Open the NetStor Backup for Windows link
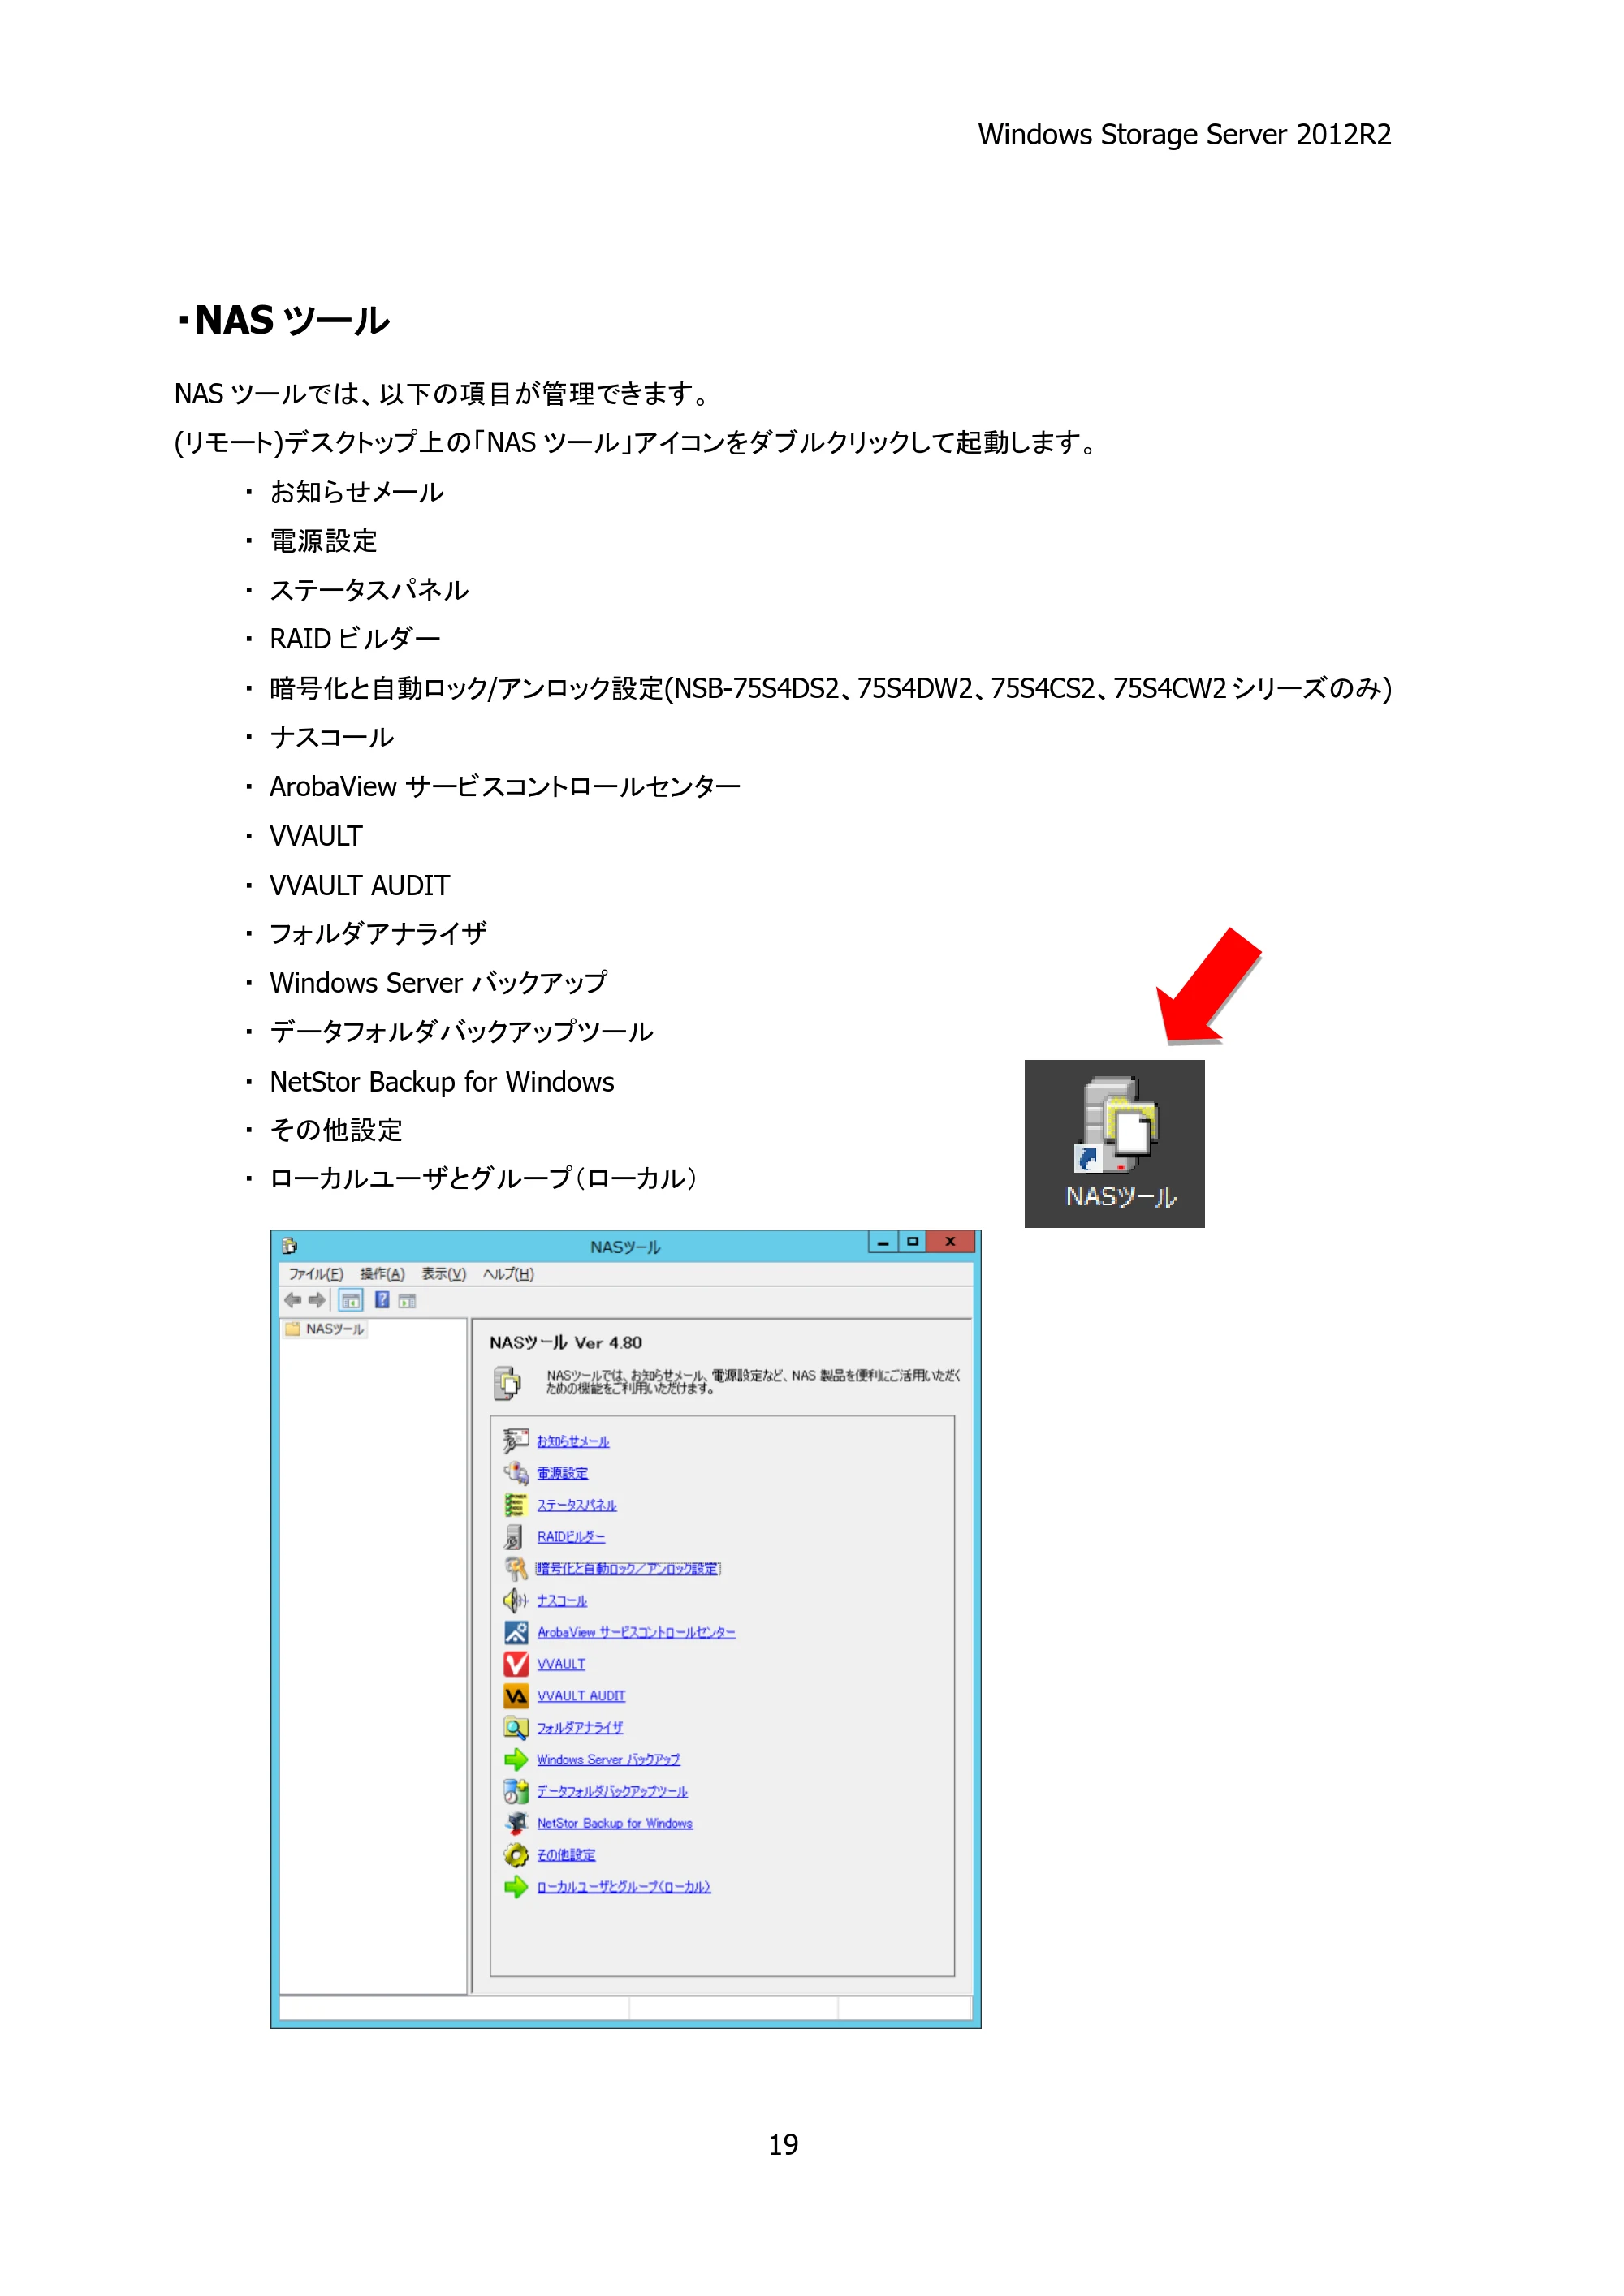Screen dimensions: 1624x2296 (615, 1824)
